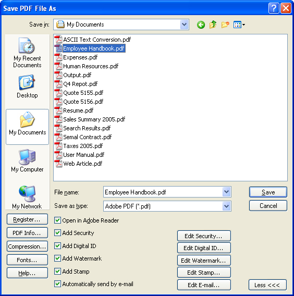
Task: Click the dialog Help question mark icon
Action: 274,8
